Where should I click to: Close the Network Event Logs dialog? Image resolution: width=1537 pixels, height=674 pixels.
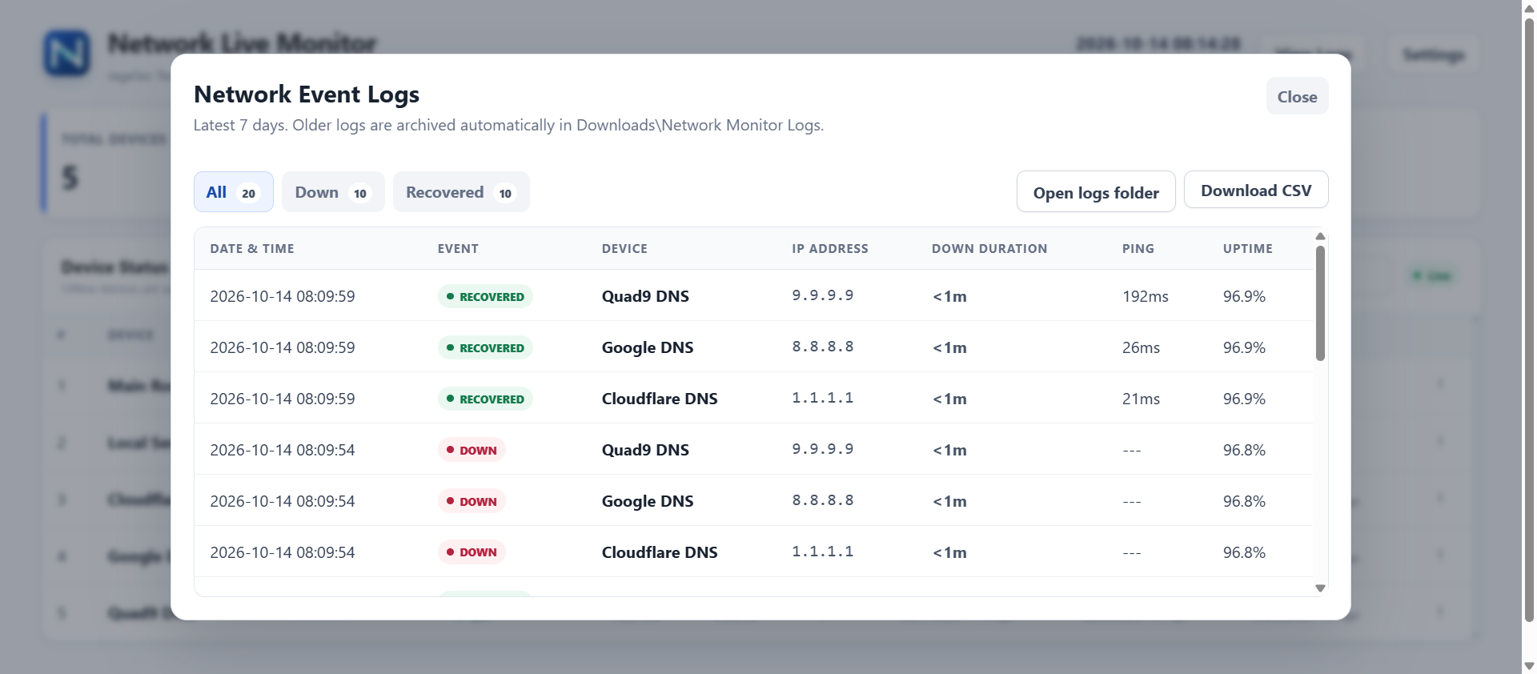click(x=1297, y=96)
